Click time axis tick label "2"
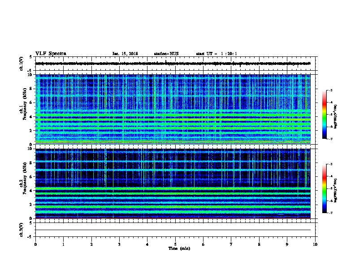 click(91, 244)
